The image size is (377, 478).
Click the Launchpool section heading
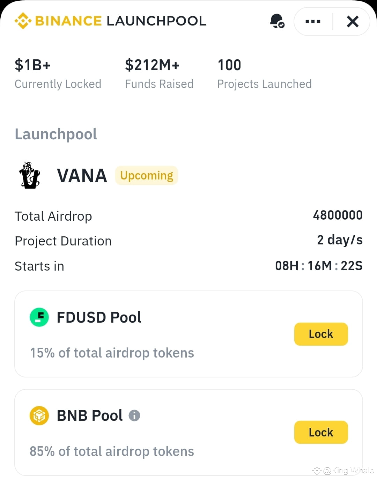(x=56, y=134)
